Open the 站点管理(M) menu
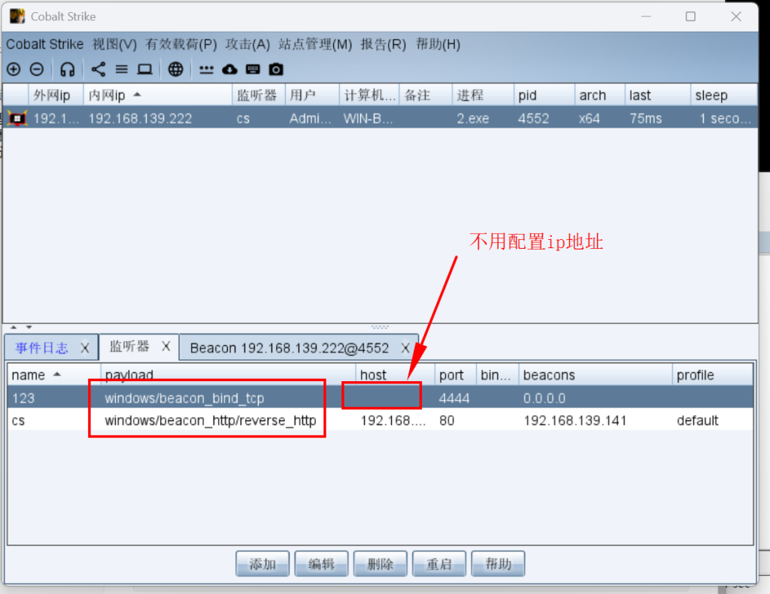The width and height of the screenshot is (770, 594). point(315,44)
